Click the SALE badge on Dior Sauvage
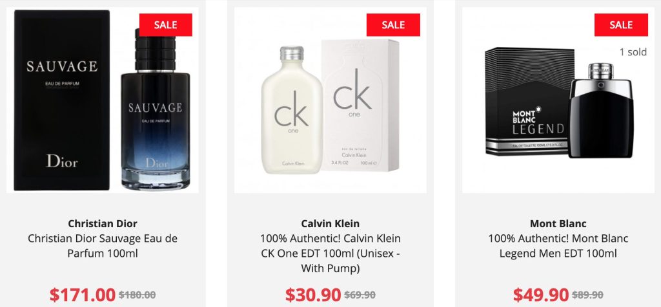 click(x=166, y=25)
